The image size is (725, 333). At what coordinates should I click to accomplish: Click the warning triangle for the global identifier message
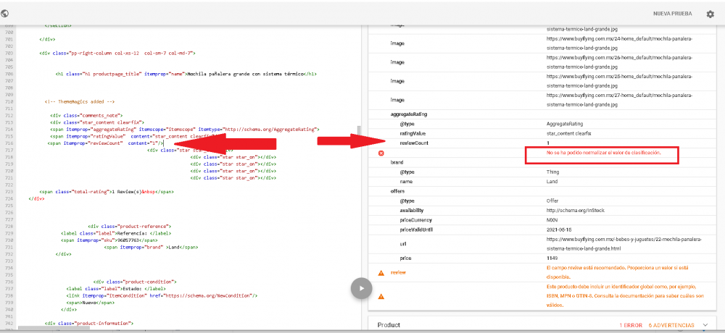point(381,296)
